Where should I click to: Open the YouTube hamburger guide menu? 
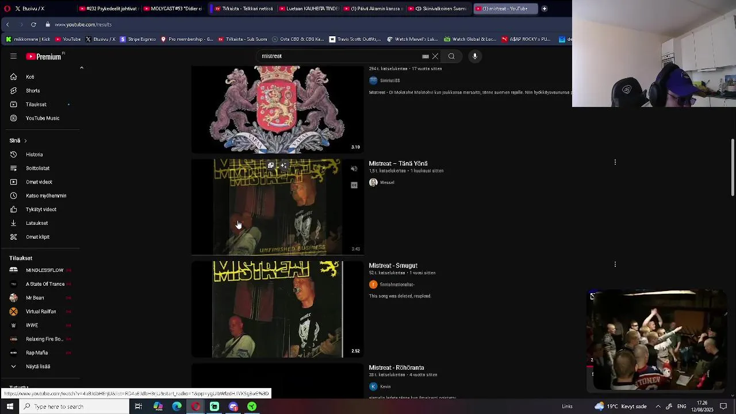(13, 56)
